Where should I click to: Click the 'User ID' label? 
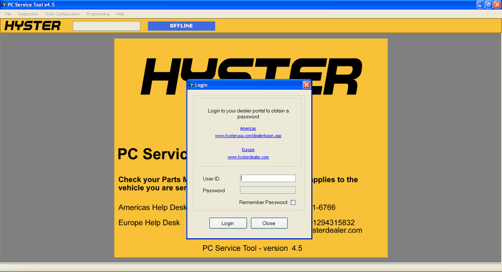coord(211,179)
